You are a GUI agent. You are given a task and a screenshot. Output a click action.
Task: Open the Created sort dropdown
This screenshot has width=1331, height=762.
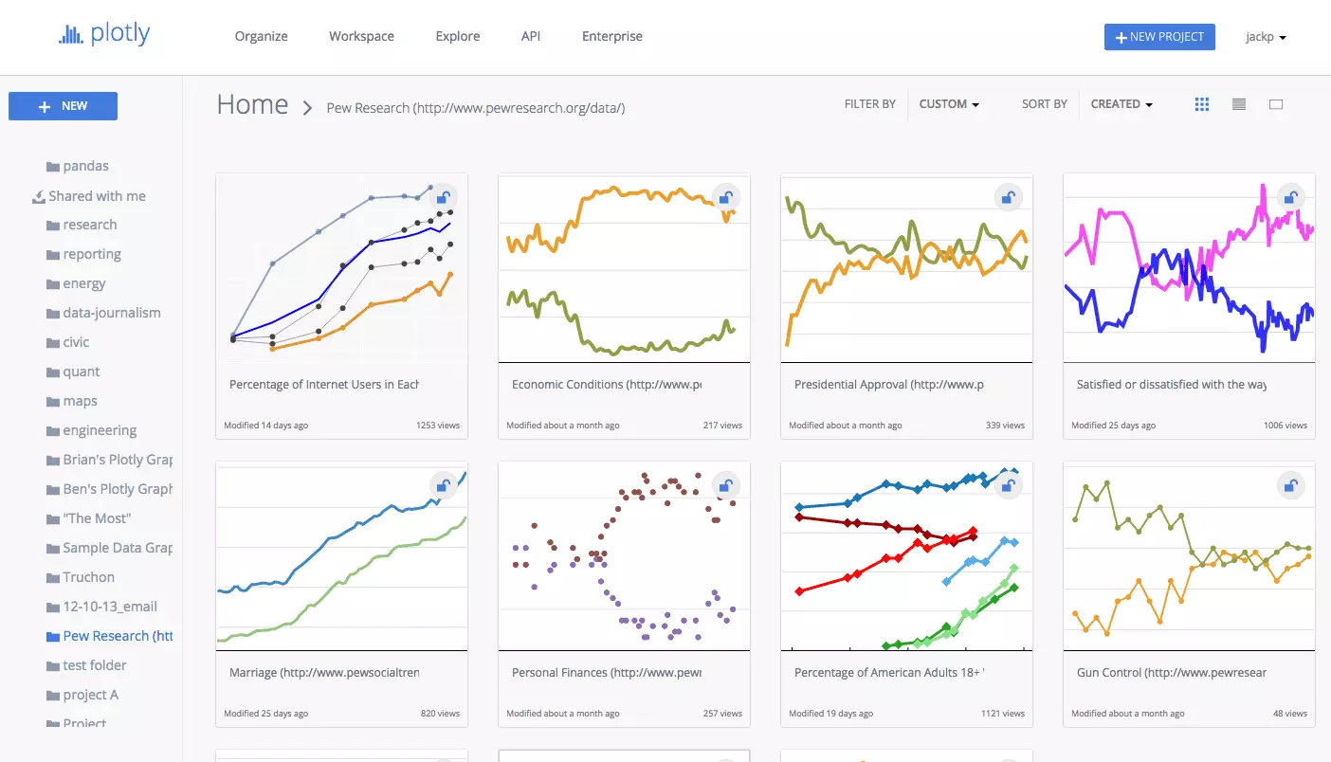pos(1121,104)
